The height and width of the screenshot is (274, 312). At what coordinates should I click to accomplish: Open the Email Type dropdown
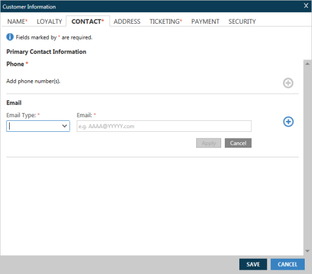pyautogui.click(x=38, y=126)
